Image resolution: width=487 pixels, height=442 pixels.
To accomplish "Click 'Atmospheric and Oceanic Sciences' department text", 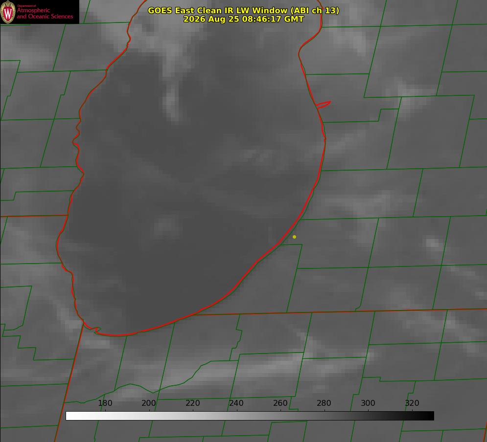I will 45,13.
